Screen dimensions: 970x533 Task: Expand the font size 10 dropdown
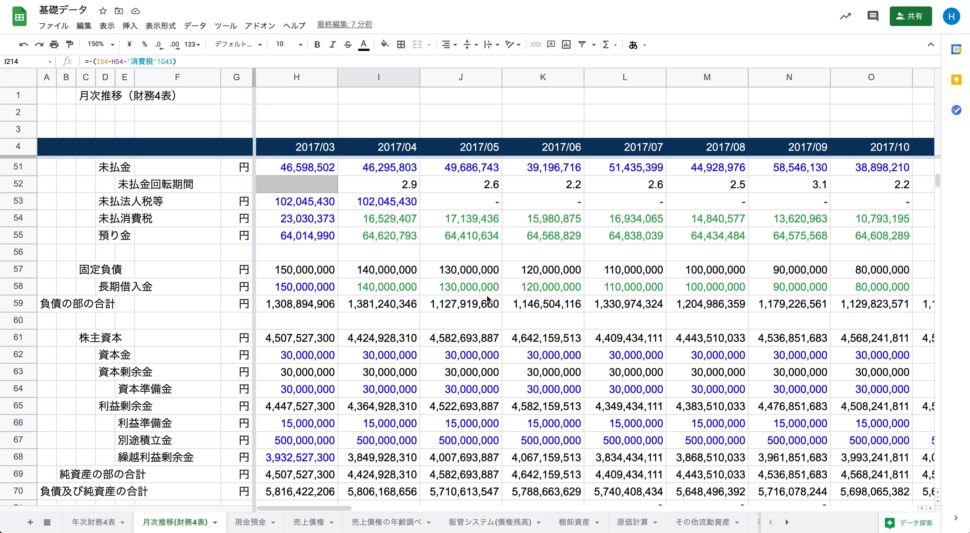pos(289,44)
